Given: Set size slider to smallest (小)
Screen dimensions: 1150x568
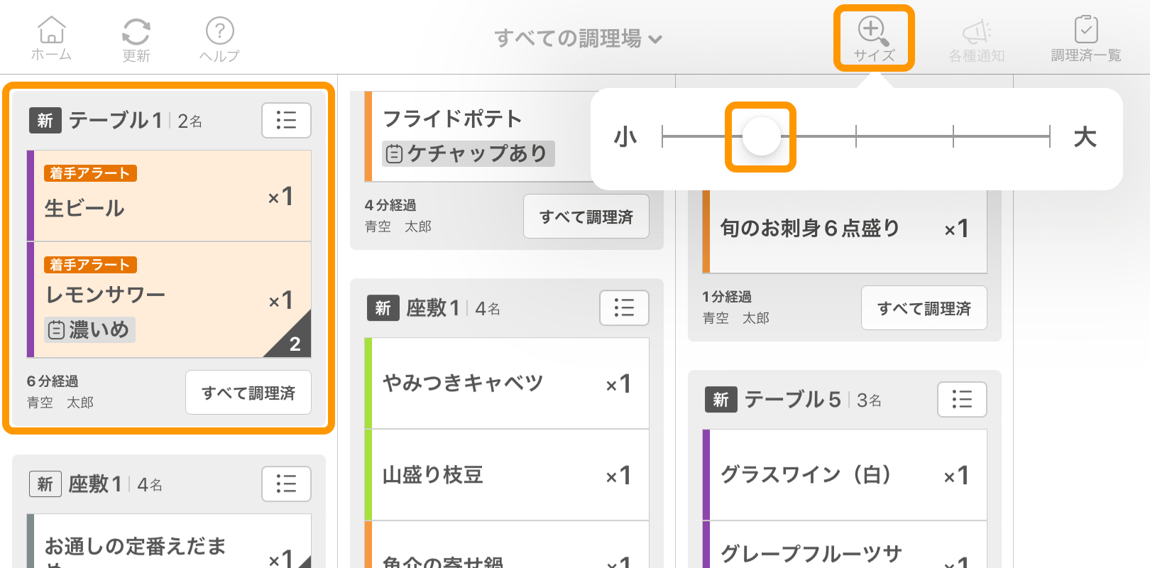Looking at the screenshot, I should pos(662,136).
